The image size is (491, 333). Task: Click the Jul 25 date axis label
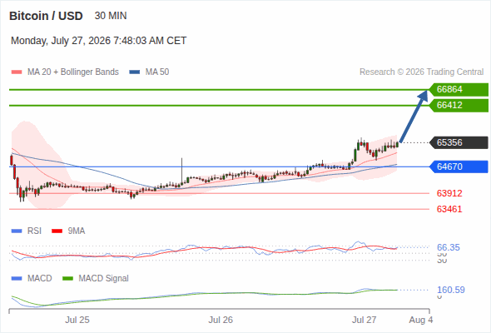pos(77,321)
